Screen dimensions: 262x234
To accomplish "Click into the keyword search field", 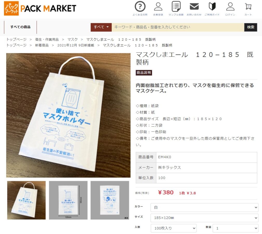I will [x=178, y=27].
